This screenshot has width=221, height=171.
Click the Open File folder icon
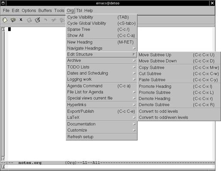click(13, 20)
